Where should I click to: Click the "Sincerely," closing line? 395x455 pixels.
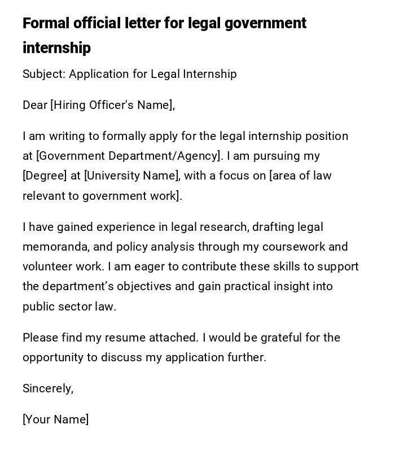(x=48, y=388)
